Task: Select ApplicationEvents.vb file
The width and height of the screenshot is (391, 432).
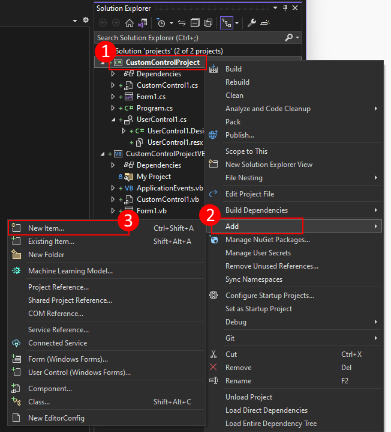Action: [x=170, y=188]
